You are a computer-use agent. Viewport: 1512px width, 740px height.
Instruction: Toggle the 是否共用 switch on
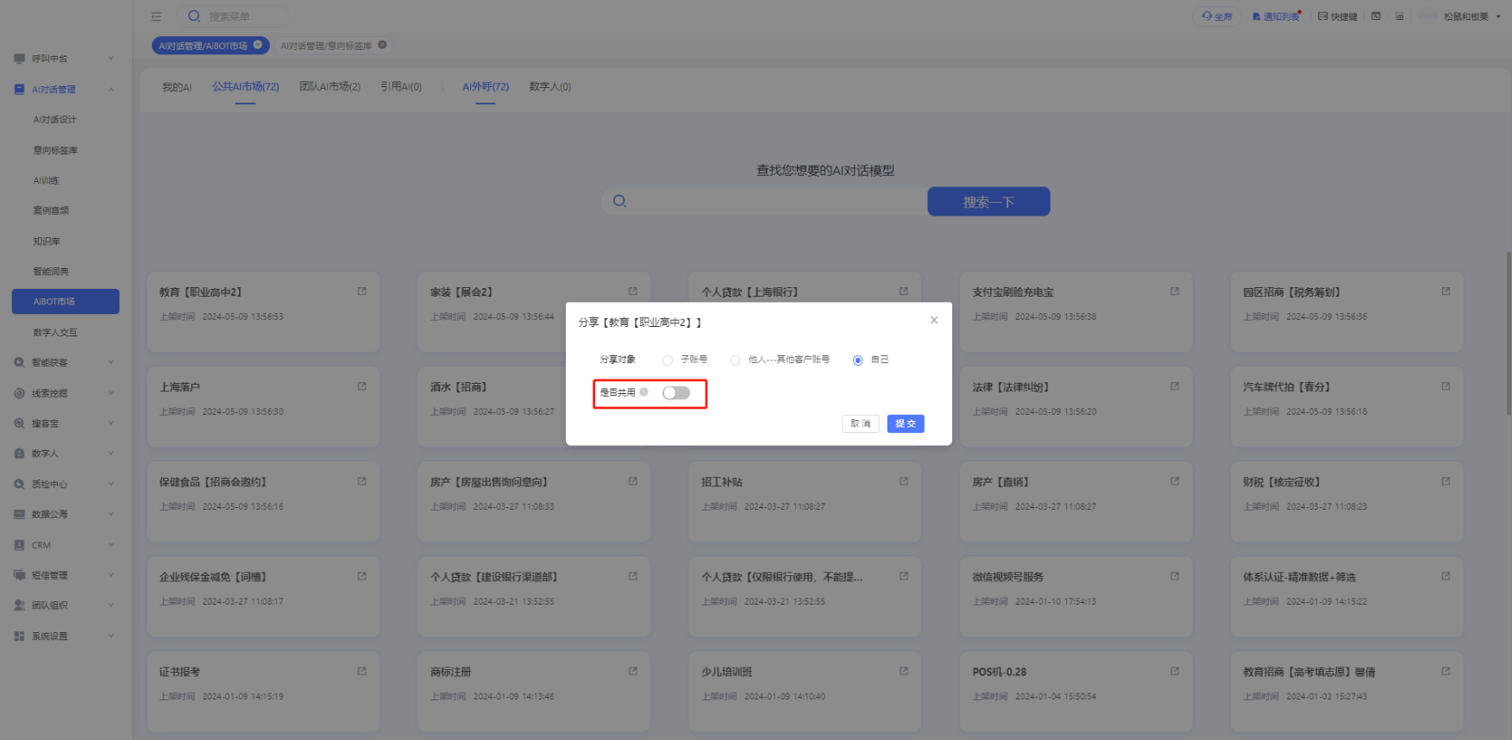tap(676, 393)
